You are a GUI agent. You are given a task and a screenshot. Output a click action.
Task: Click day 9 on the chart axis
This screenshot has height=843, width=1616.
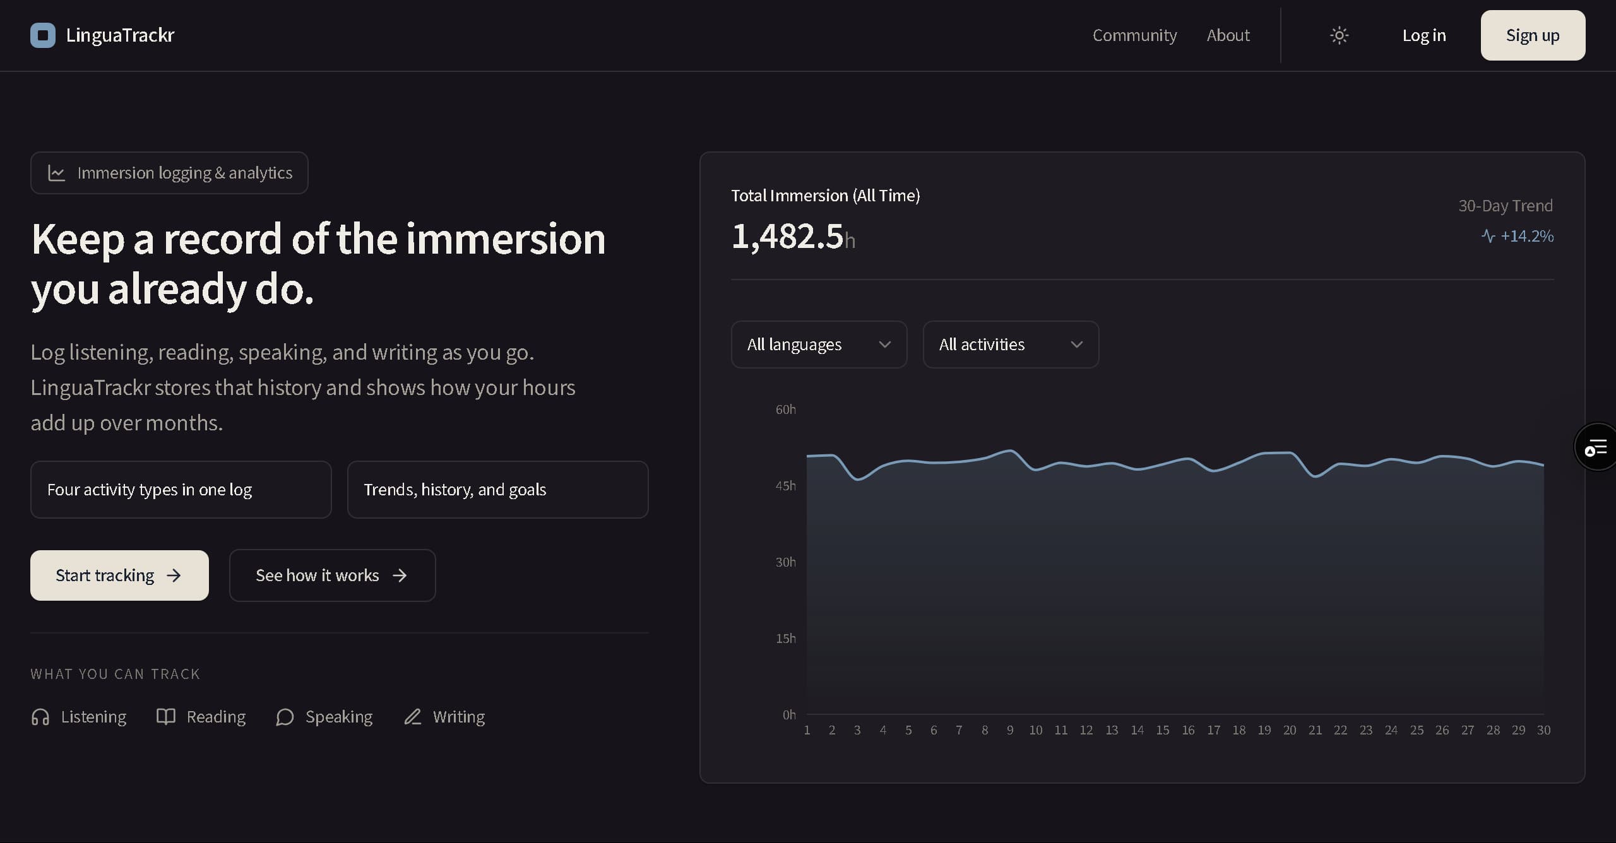(1010, 730)
